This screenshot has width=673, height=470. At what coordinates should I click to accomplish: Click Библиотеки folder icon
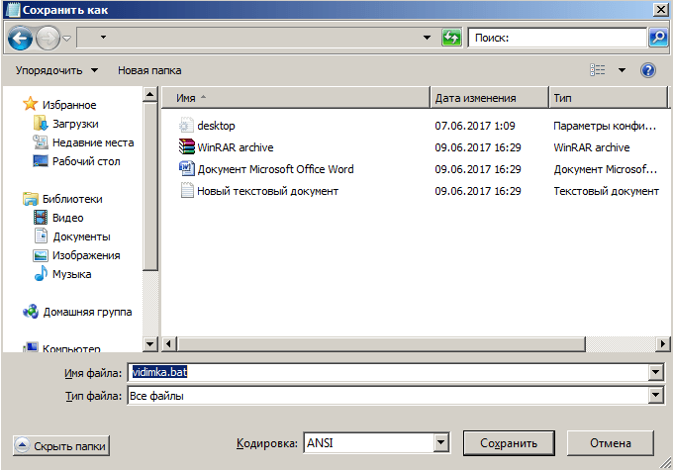(31, 199)
